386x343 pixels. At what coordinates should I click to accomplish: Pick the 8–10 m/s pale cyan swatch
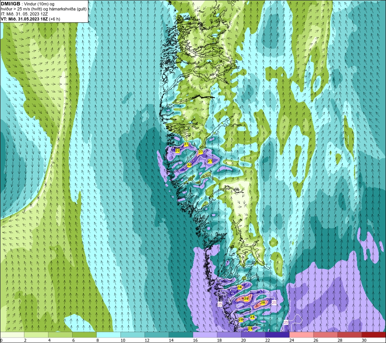pos(108,334)
